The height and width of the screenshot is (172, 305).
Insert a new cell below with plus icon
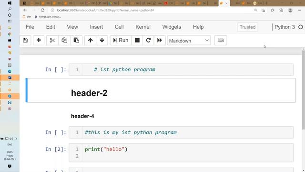click(39, 40)
